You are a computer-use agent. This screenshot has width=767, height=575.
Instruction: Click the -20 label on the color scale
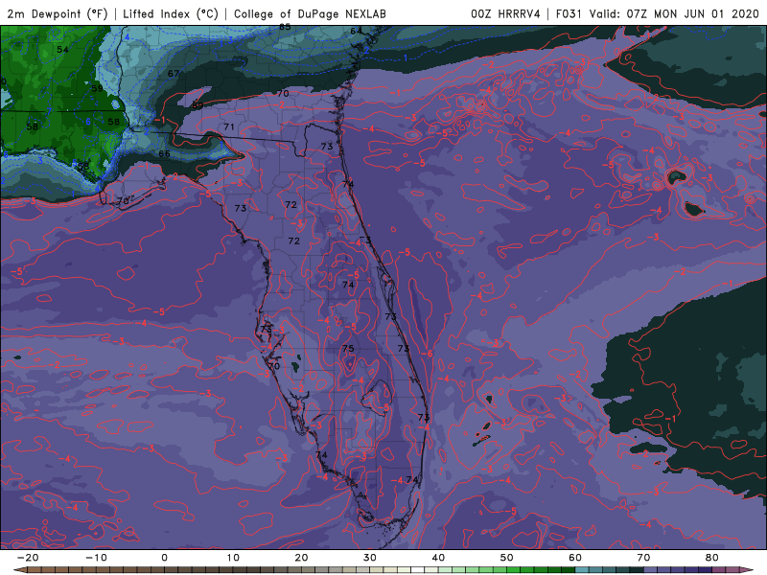point(28,558)
